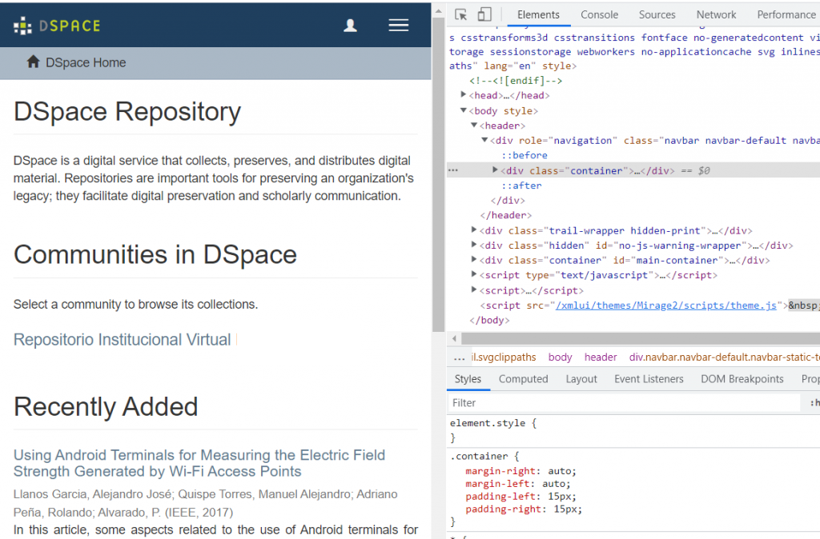Expand the head element node
This screenshot has height=539, width=820.
[x=464, y=94]
